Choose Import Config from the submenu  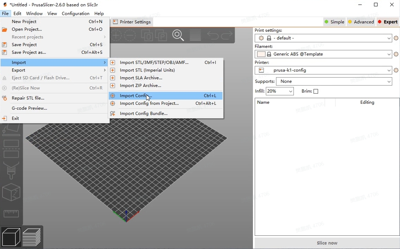point(166,96)
